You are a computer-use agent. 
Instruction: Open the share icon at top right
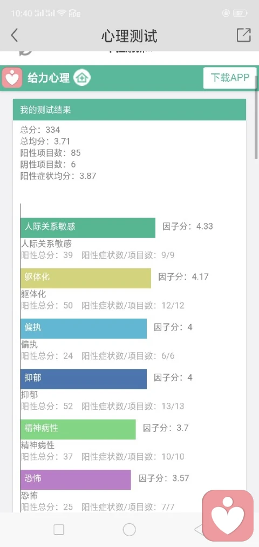(244, 35)
